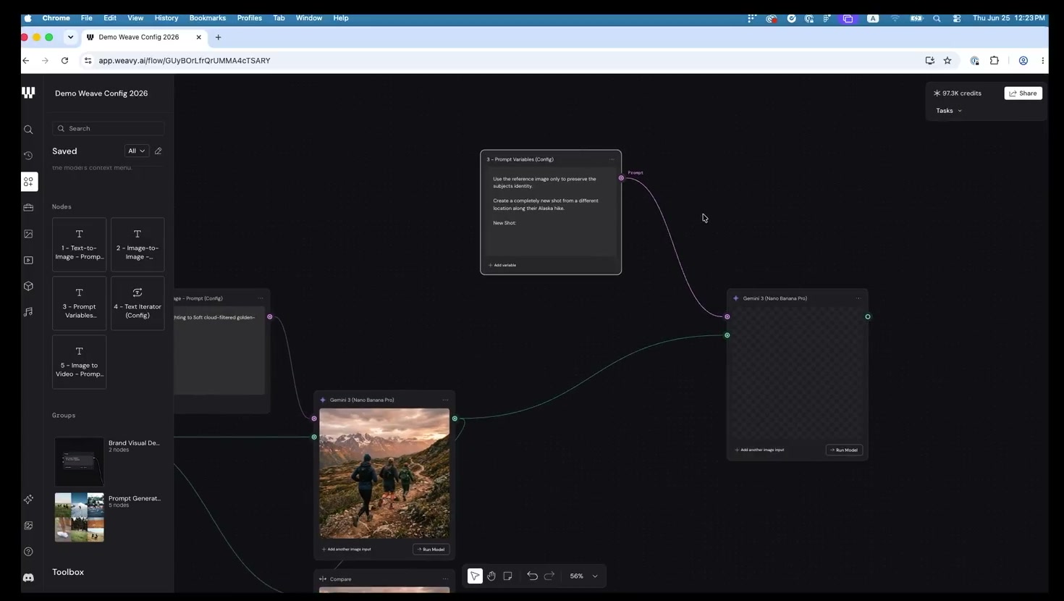This screenshot has height=601, width=1064.
Task: Open the Edit menu
Action: point(109,18)
